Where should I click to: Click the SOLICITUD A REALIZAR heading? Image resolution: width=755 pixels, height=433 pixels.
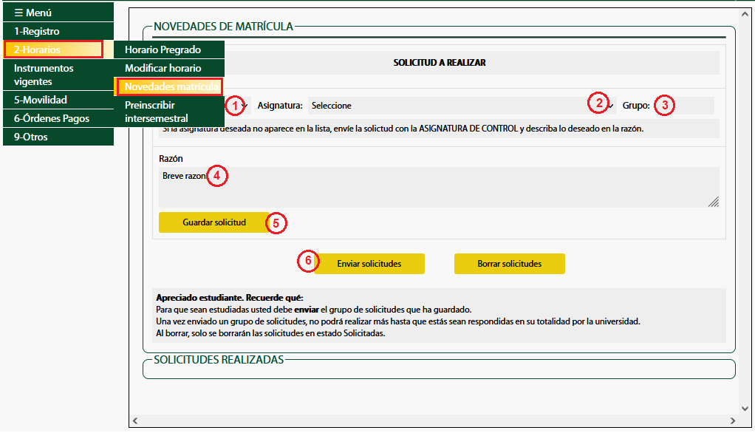[439, 63]
